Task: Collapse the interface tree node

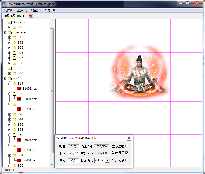Action: pos(5,32)
